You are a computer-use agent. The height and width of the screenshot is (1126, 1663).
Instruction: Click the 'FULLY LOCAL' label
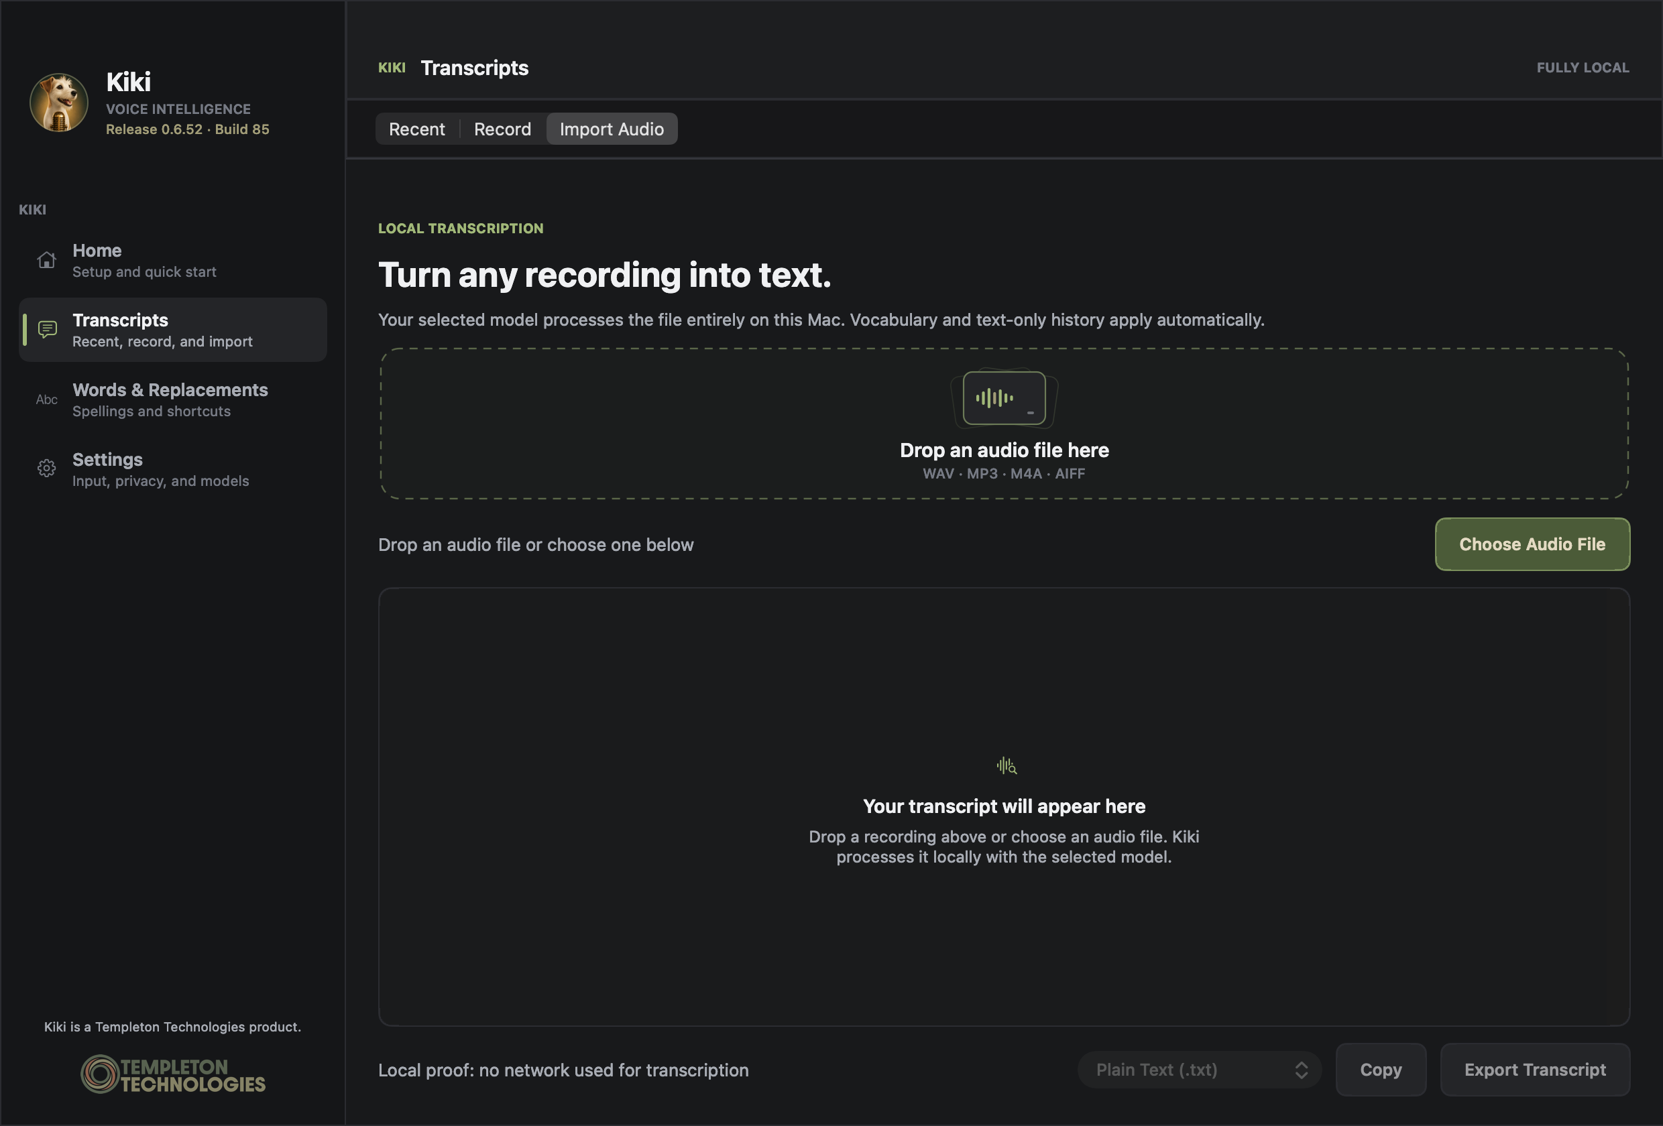click(1583, 68)
